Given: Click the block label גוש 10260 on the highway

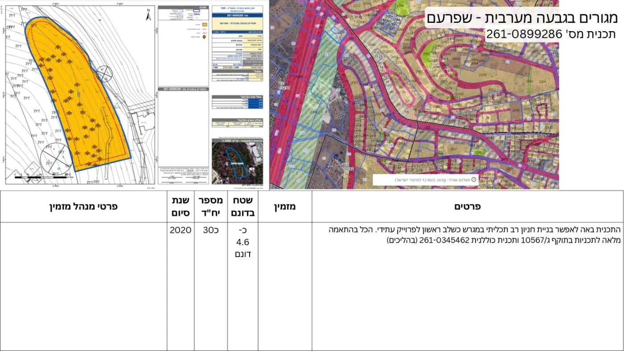Looking at the screenshot, I should tap(284, 85).
